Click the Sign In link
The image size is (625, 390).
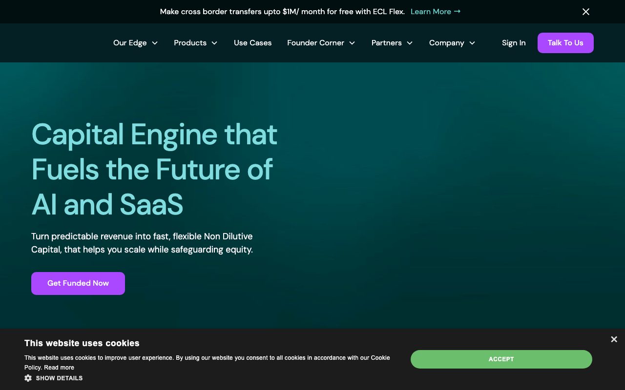[x=514, y=43]
